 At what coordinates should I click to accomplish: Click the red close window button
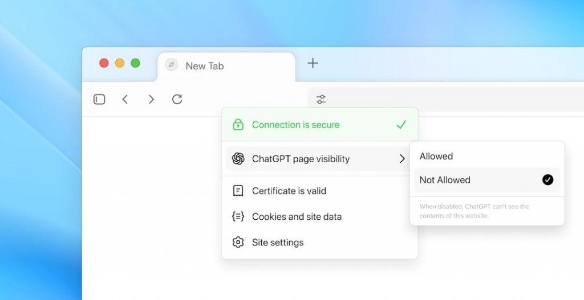click(104, 63)
